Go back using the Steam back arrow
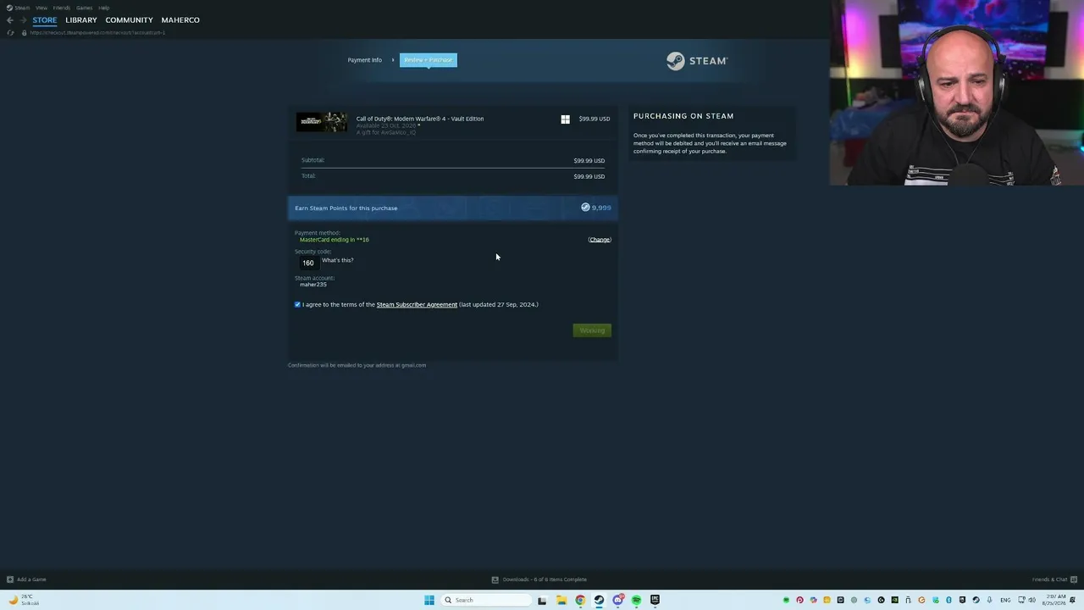The height and width of the screenshot is (610, 1084). pos(9,20)
